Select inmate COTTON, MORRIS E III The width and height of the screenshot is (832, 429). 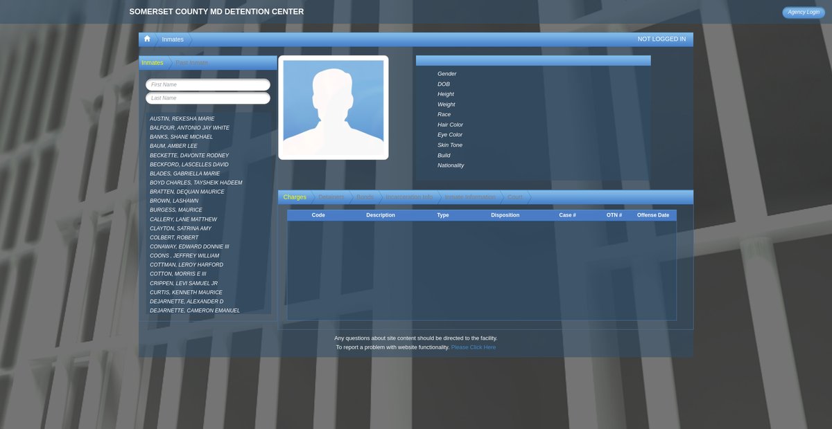[178, 274]
